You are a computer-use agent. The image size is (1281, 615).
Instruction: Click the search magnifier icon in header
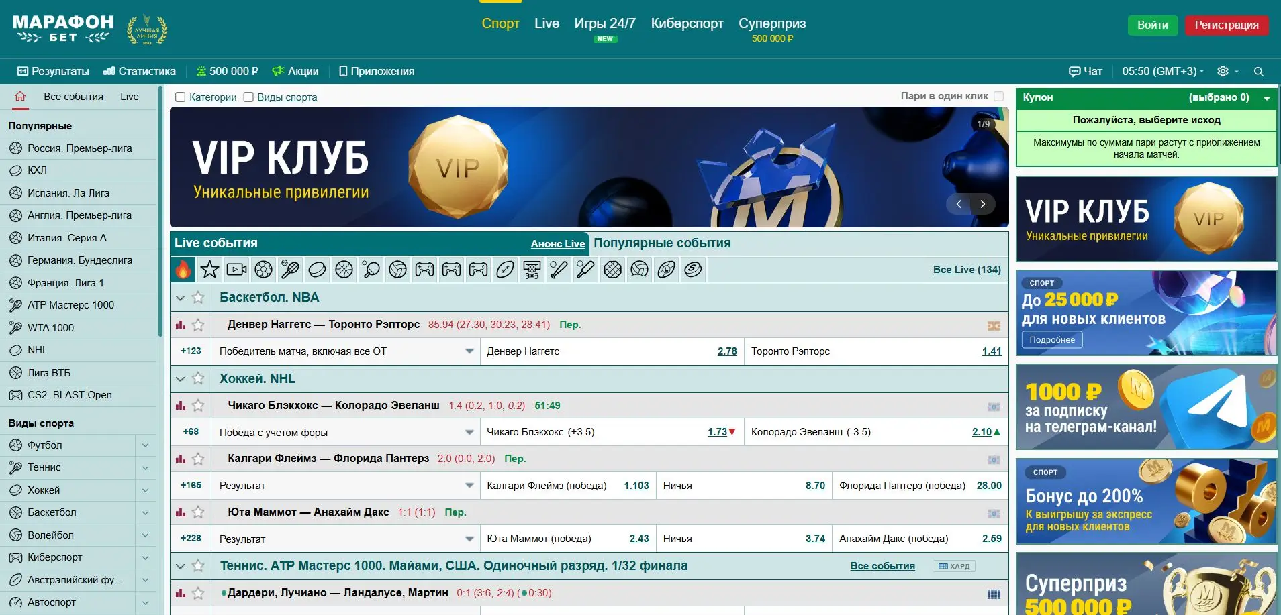tap(1259, 72)
